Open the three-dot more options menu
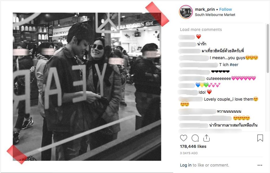Image resolution: width=270 pixels, height=173 pixels. coord(260,165)
